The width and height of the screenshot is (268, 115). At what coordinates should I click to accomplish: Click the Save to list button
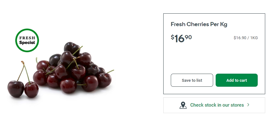coord(192,80)
